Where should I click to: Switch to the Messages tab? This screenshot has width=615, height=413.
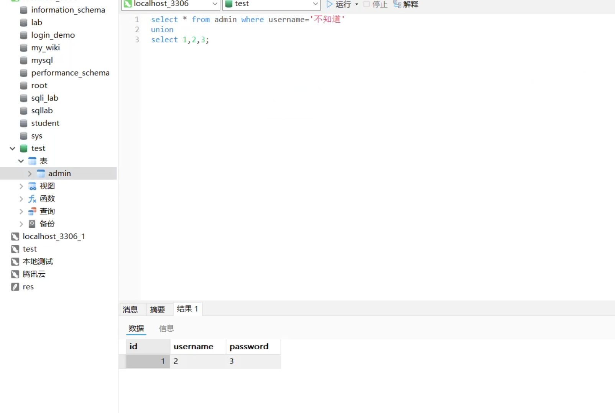[130, 309]
